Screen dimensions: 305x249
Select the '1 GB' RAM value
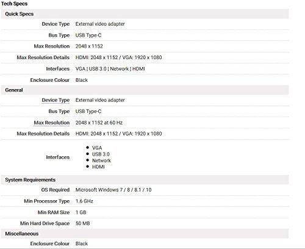81,212
